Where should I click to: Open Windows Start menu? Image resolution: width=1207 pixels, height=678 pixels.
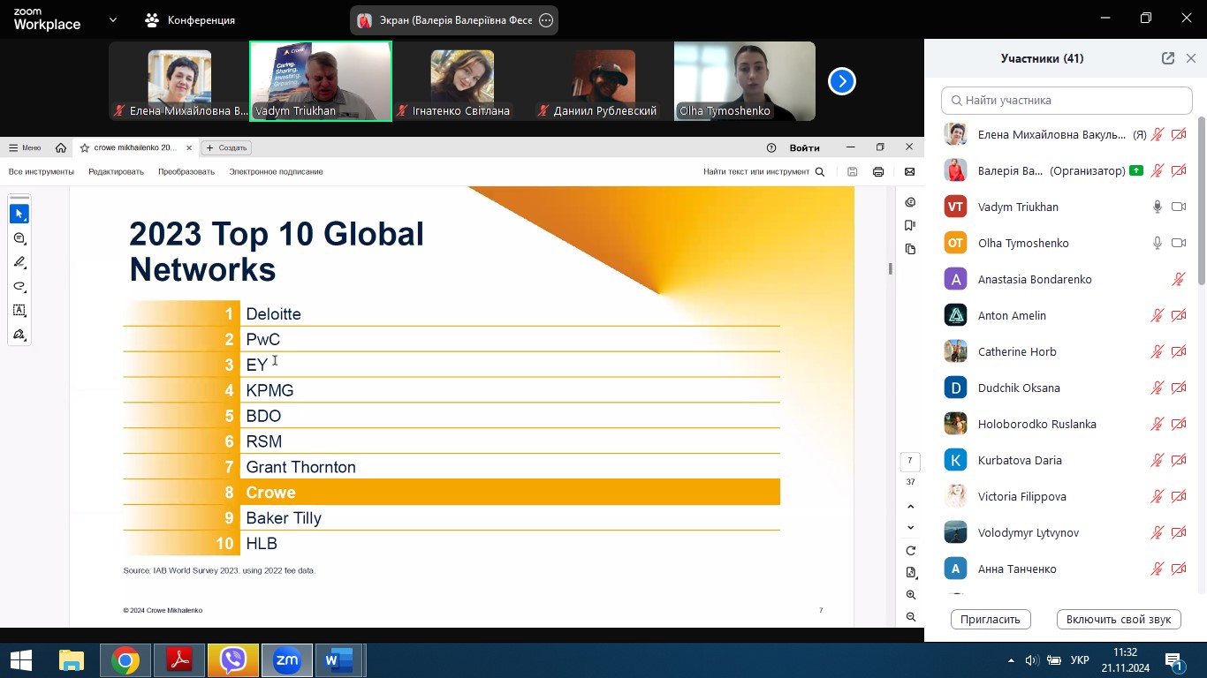click(21, 660)
